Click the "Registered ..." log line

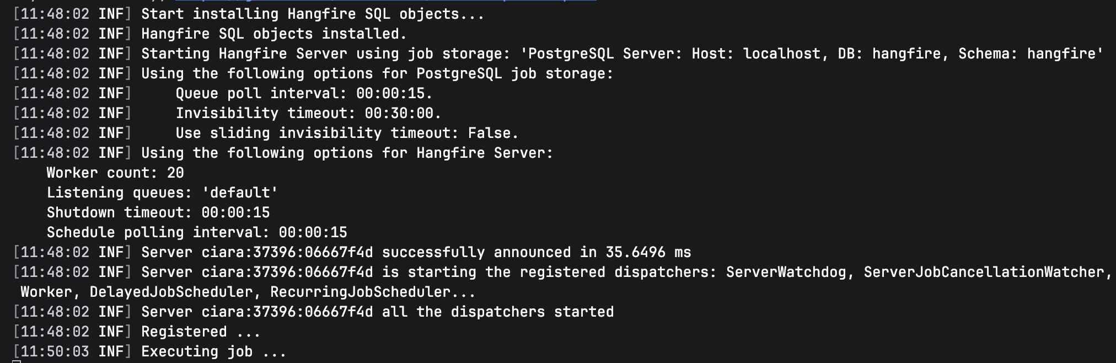200,332
